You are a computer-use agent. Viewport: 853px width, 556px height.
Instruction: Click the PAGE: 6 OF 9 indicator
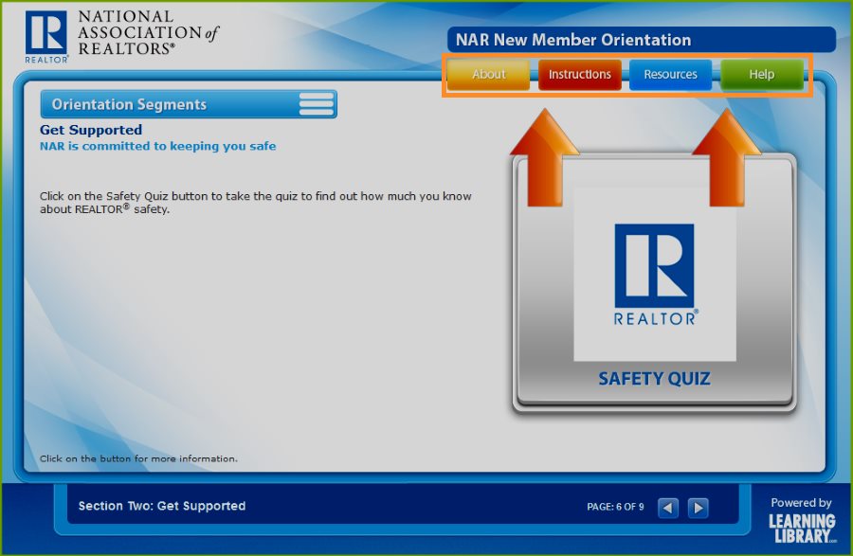616,508
